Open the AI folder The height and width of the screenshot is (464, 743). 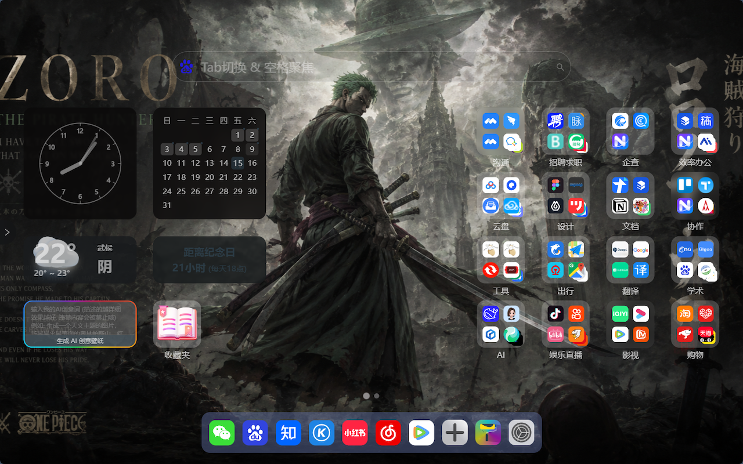pos(501,324)
